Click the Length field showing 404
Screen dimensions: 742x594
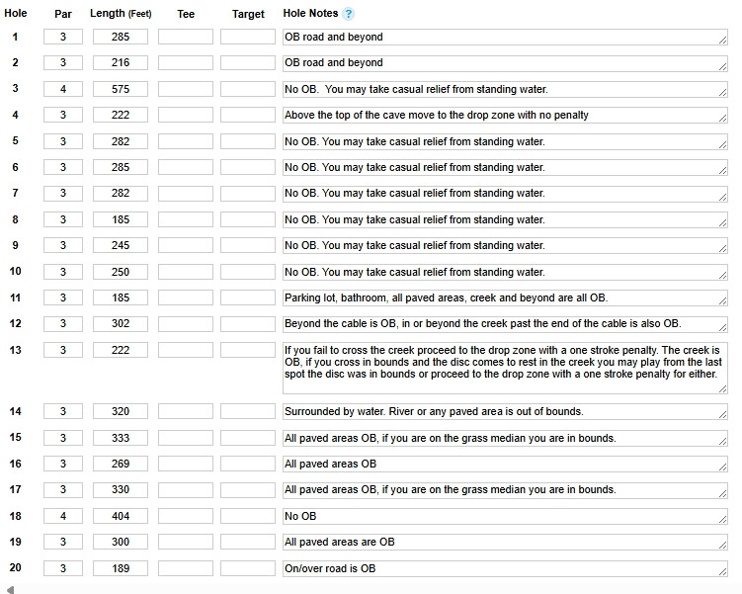coord(121,516)
